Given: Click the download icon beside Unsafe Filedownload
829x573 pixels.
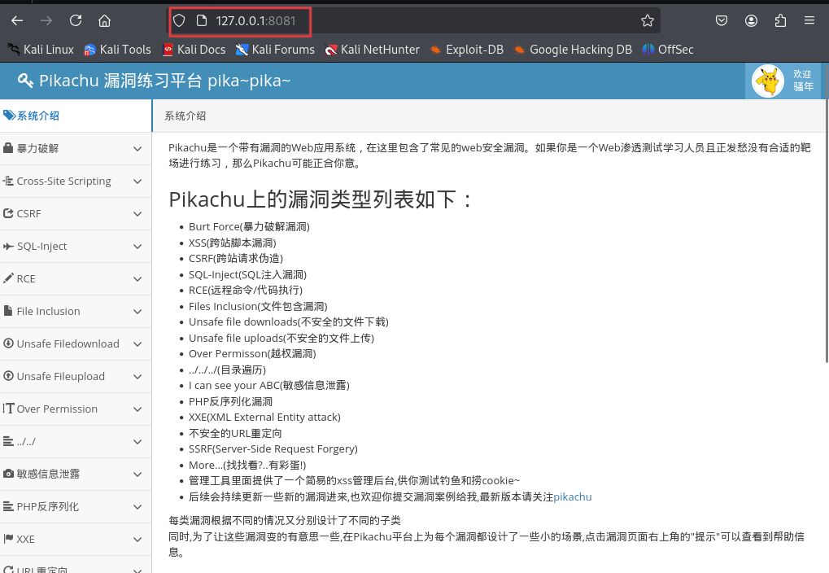Looking at the screenshot, I should (8, 343).
